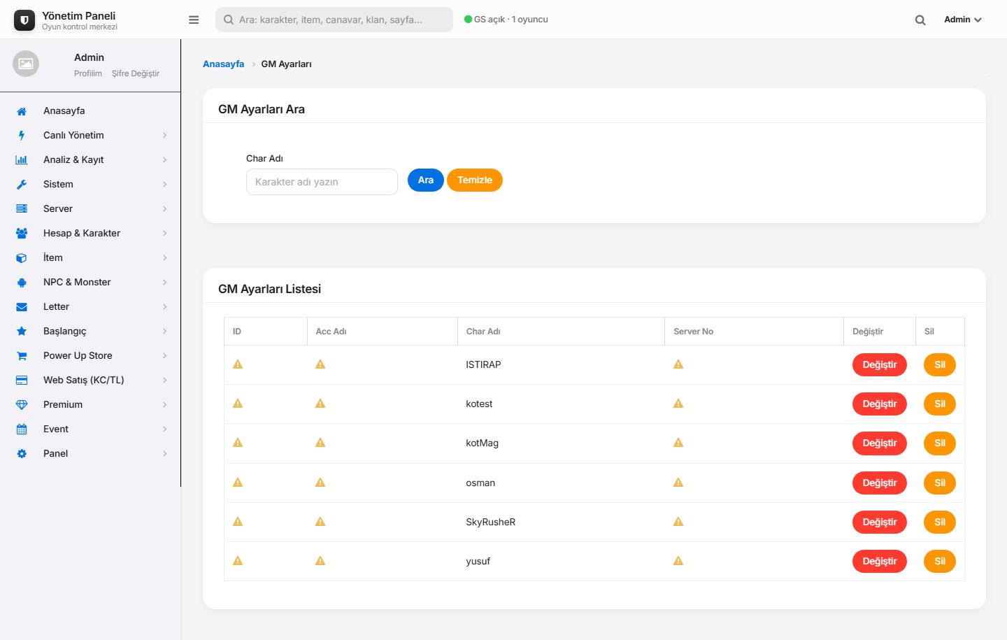1007x640 pixels.
Task: Focus the global search box in the top bar
Action: (x=334, y=20)
